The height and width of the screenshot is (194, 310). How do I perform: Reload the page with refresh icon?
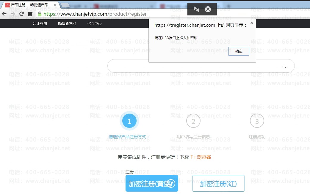(x=21, y=14)
